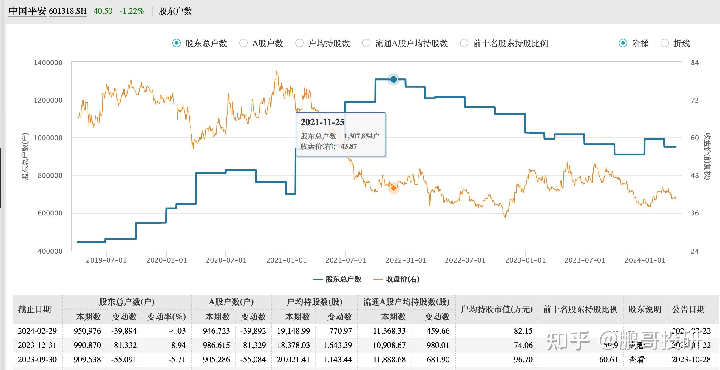720x370 pixels.
Task: Select the 股东总户数 radio option
Action: tap(177, 43)
